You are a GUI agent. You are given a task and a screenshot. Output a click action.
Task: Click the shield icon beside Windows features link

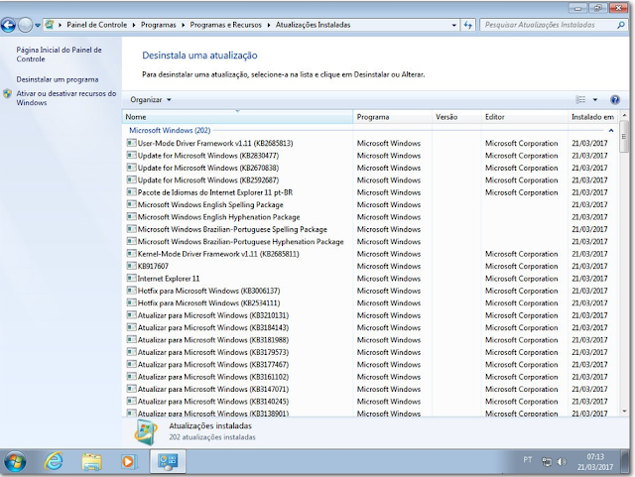click(x=7, y=94)
